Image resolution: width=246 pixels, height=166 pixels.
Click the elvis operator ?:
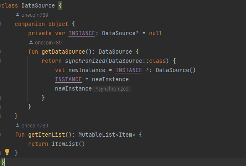click(x=149, y=70)
